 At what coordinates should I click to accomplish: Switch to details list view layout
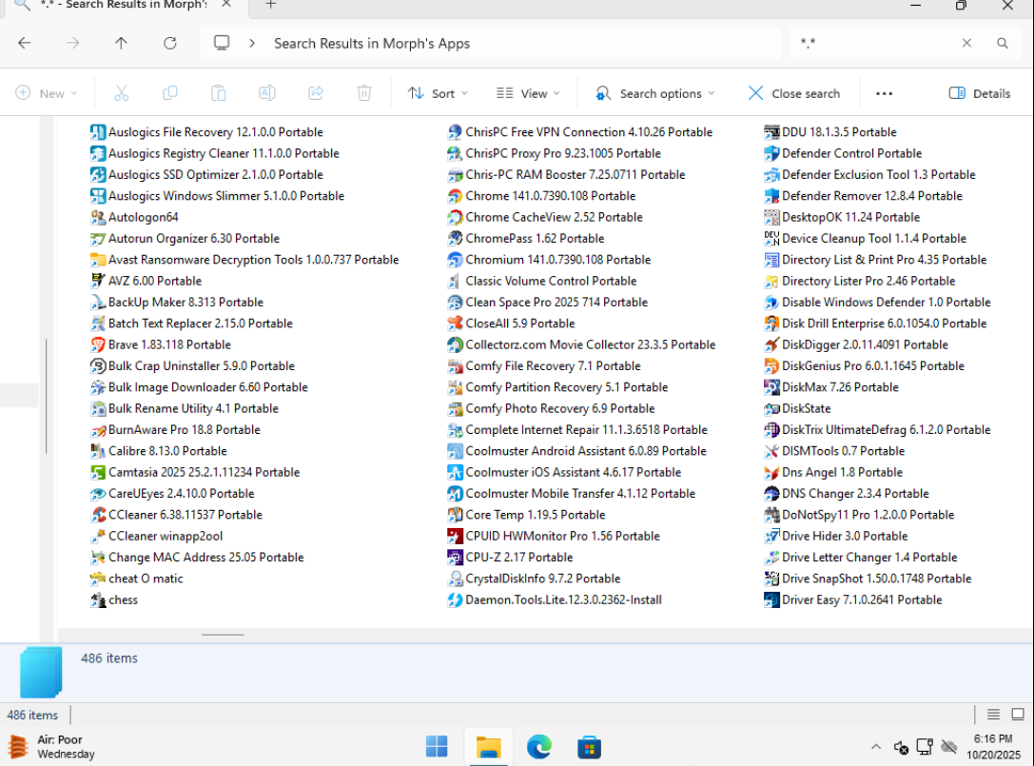tap(993, 715)
